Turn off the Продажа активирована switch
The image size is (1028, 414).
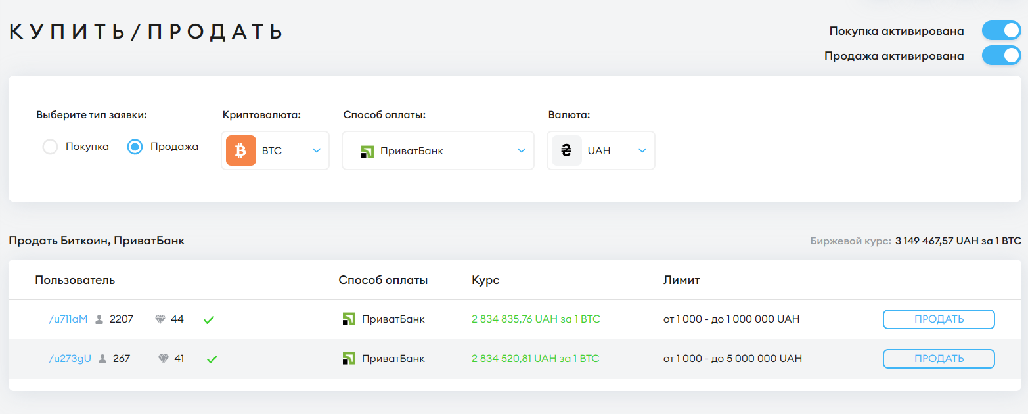[1000, 56]
